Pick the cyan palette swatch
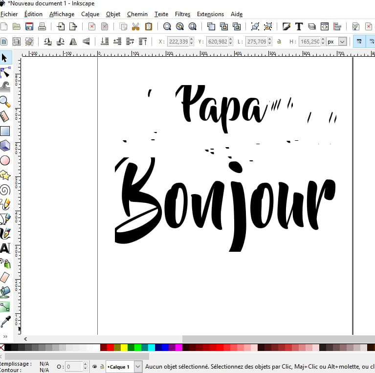The width and height of the screenshot is (375, 373). 152,348
